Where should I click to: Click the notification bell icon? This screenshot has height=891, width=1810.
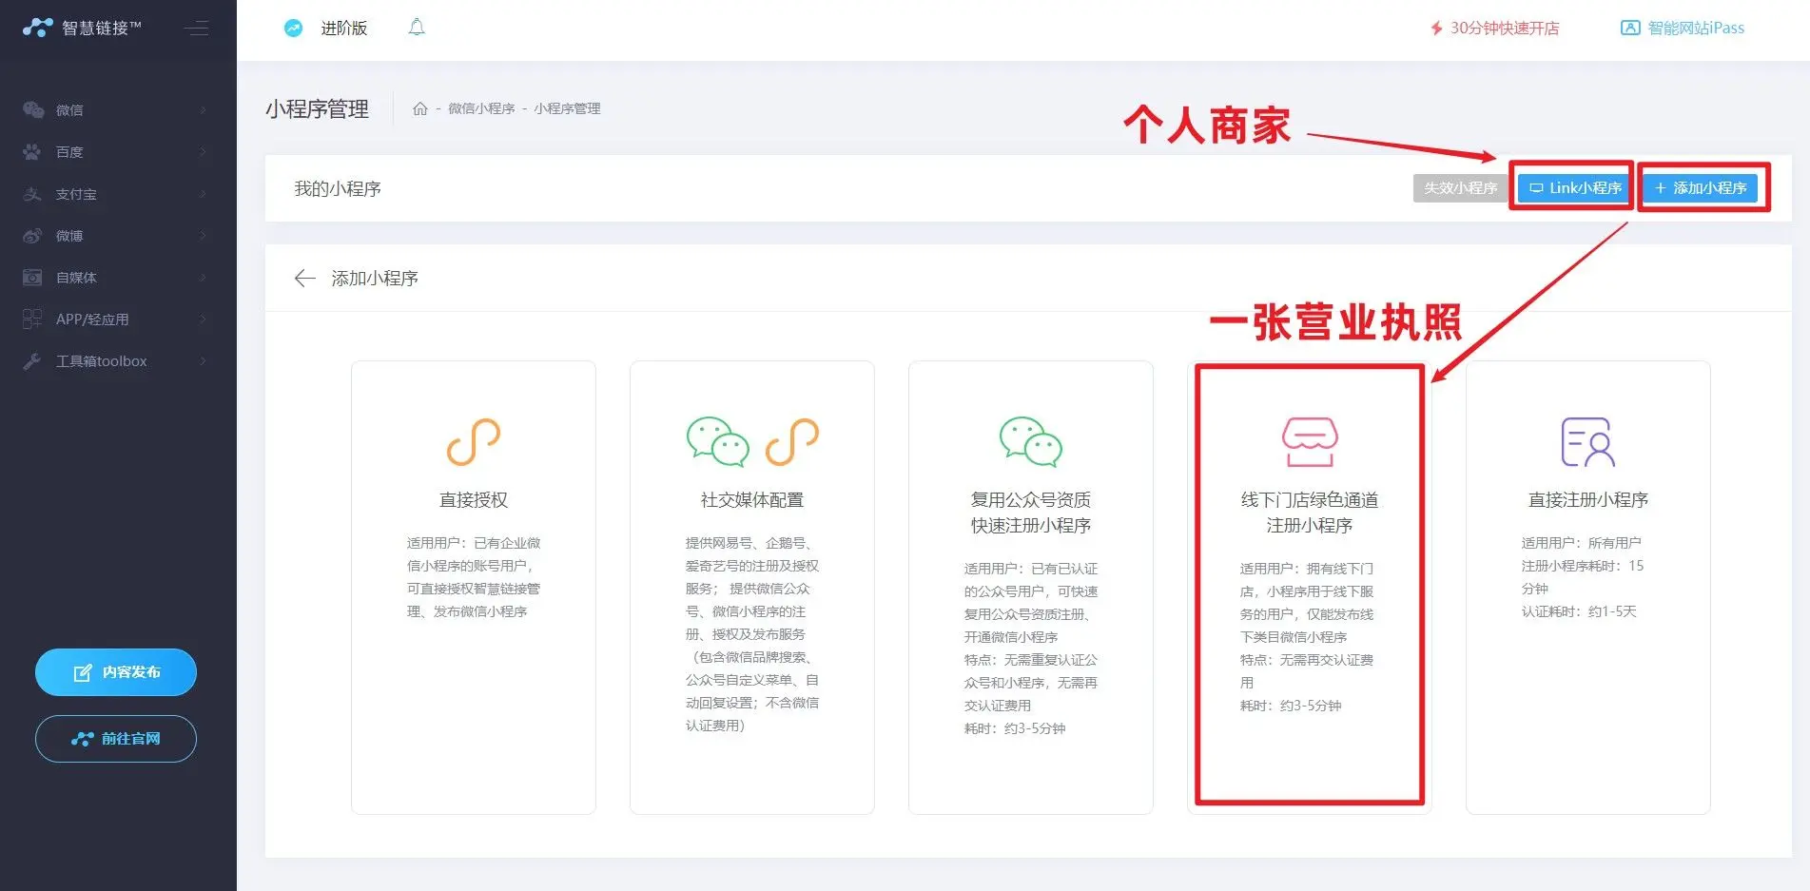417,28
